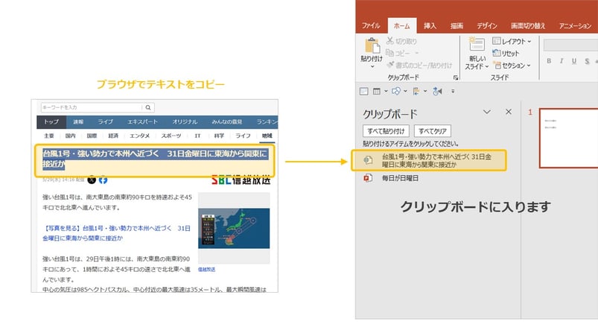Open the shapes icon's dropdown arrow
598x336 pixels.
coord(405,91)
